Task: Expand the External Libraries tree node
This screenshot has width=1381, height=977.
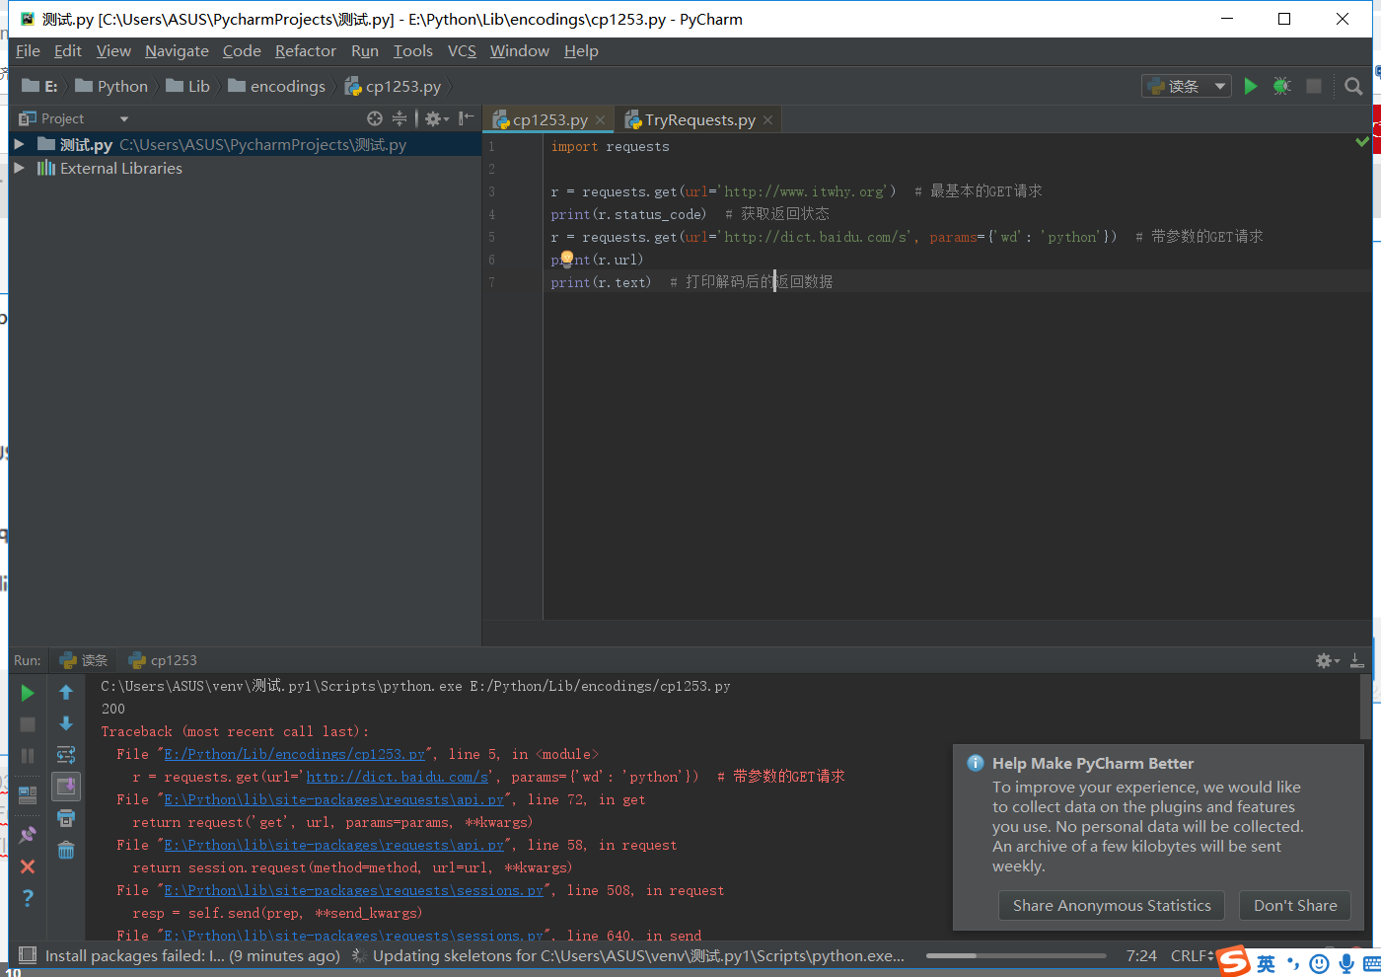Action: pyautogui.click(x=19, y=168)
